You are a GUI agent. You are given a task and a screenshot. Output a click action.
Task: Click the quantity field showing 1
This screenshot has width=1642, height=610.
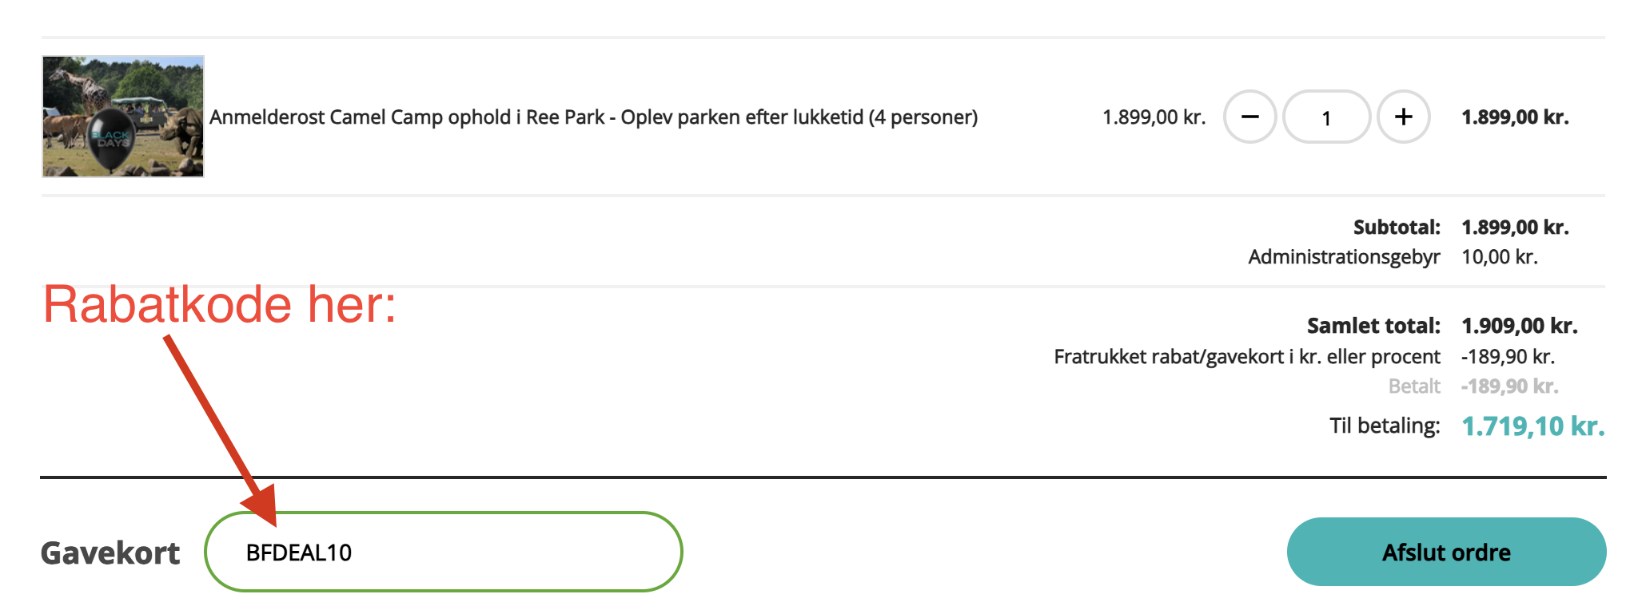click(1326, 117)
